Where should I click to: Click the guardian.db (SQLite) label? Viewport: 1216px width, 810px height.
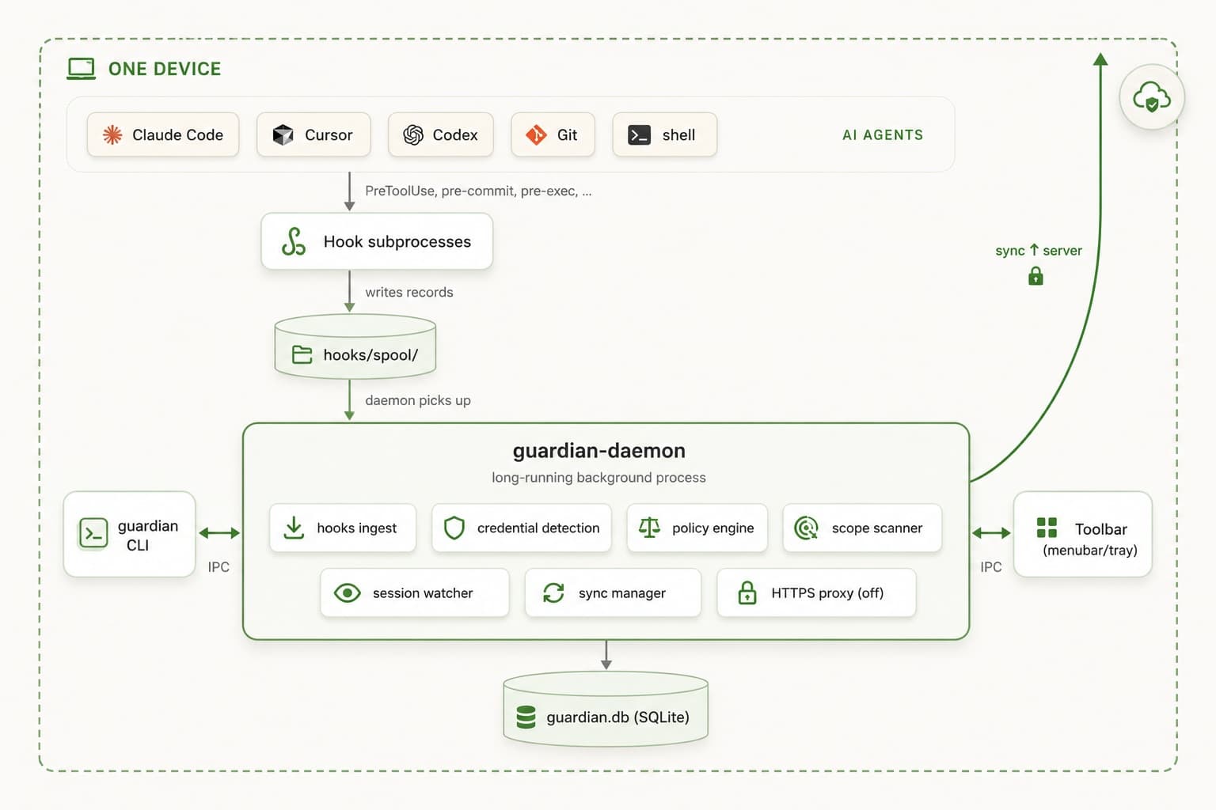617,717
